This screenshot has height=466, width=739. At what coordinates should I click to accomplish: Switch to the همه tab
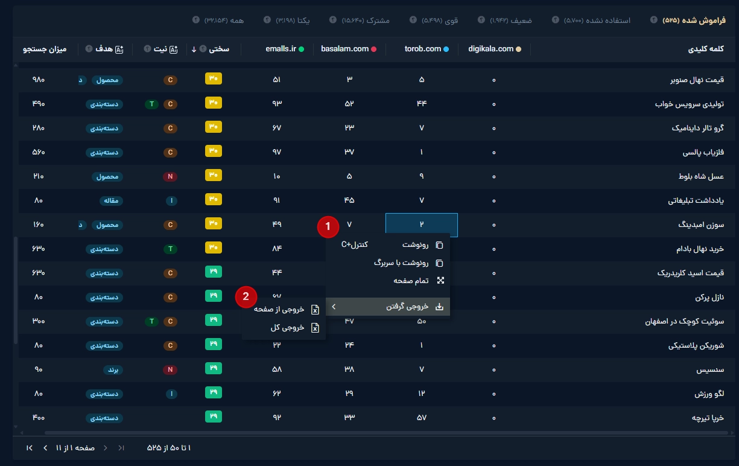pyautogui.click(x=224, y=21)
